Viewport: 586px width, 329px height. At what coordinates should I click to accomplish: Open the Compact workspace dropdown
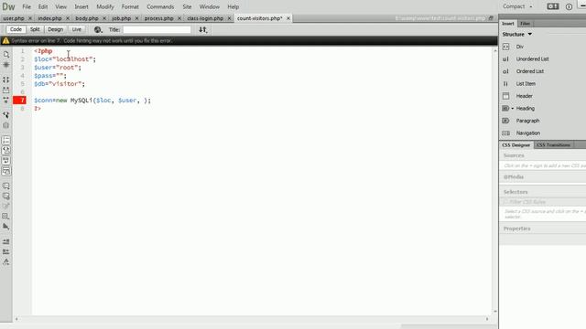tap(517, 6)
